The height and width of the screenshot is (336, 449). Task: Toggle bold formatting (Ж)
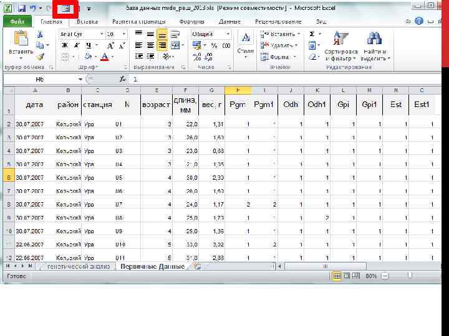(x=65, y=45)
